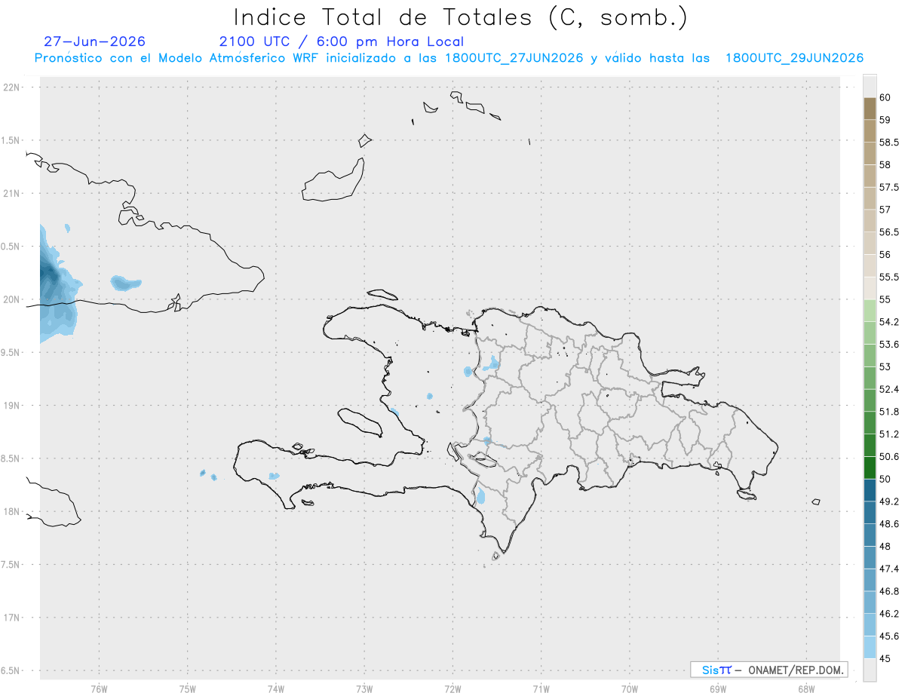Click the 75W longitude label
This screenshot has width=905, height=699.
(187, 689)
